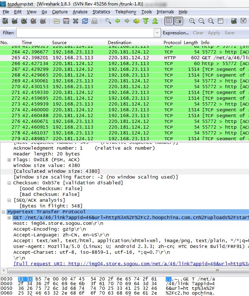Toggle auto scroll in live capture
Image resolution: width=249 pixels, height=296 pixels.
point(178,21)
